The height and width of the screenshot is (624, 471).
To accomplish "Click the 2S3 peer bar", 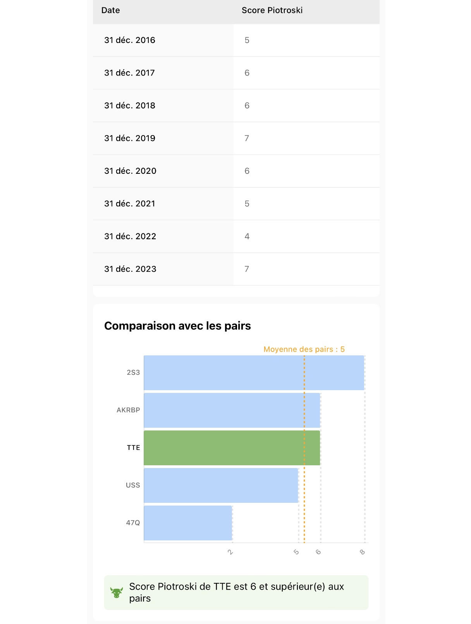I will pyautogui.click(x=254, y=373).
